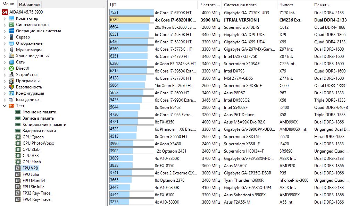Click the Конфигурация settings icon

11,93
